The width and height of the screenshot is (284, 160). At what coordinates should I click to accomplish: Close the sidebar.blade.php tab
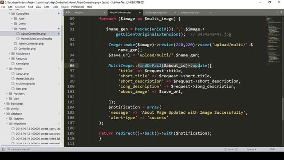(x=210, y=12)
